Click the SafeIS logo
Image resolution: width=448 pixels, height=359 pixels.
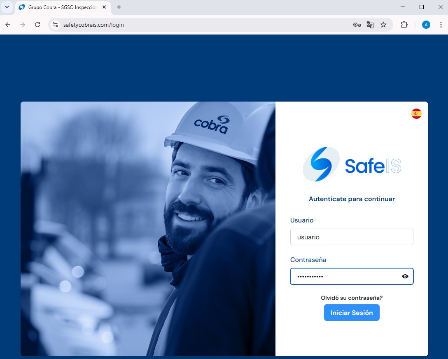(x=352, y=164)
